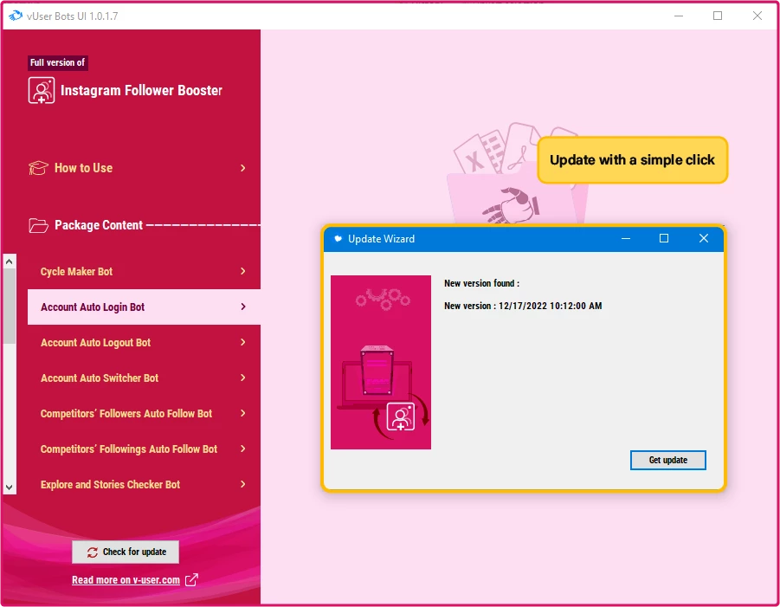Select Account Auto Switcher Bot entry
Viewport: 780px width, 607px height.
[144, 378]
